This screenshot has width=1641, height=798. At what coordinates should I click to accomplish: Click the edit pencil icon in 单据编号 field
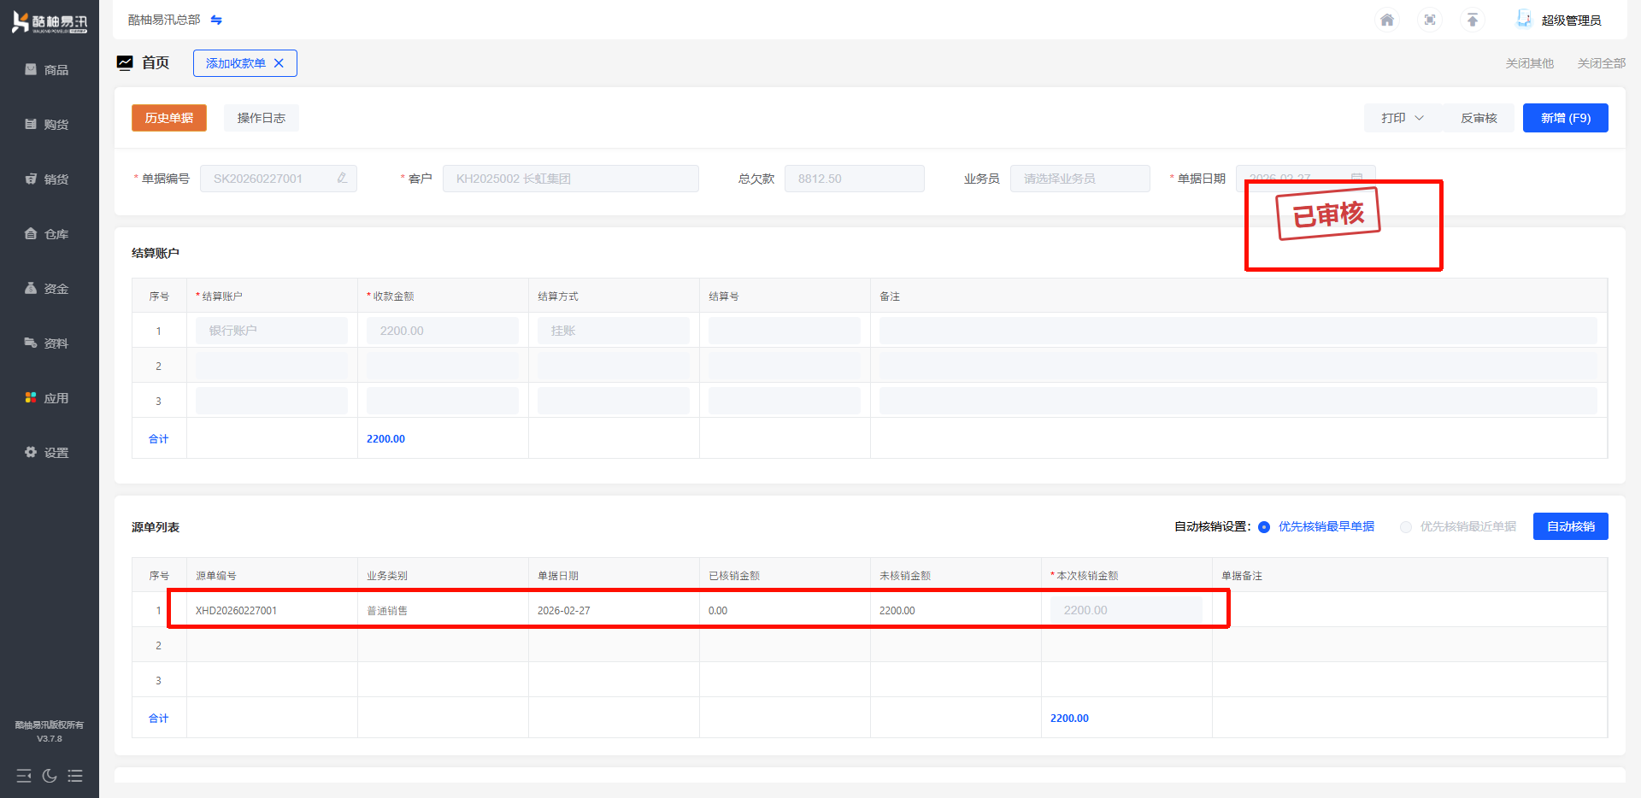pos(342,179)
